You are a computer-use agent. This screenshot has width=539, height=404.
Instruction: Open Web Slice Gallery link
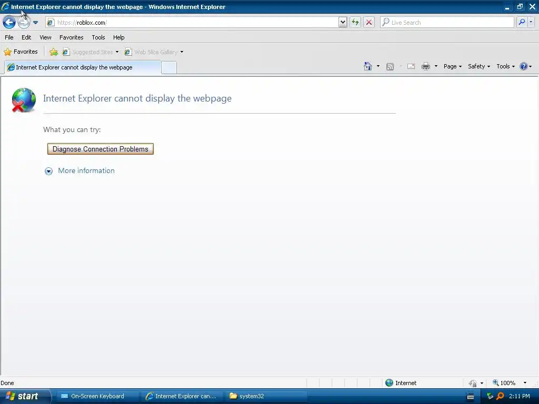coord(151,52)
